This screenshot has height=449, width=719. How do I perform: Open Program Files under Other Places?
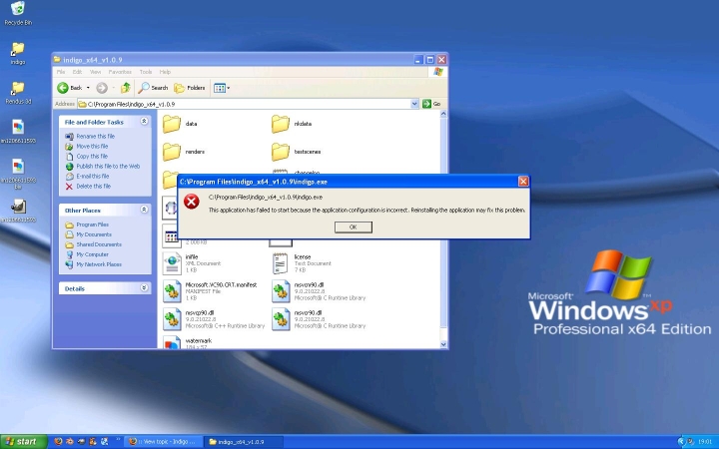(x=92, y=224)
